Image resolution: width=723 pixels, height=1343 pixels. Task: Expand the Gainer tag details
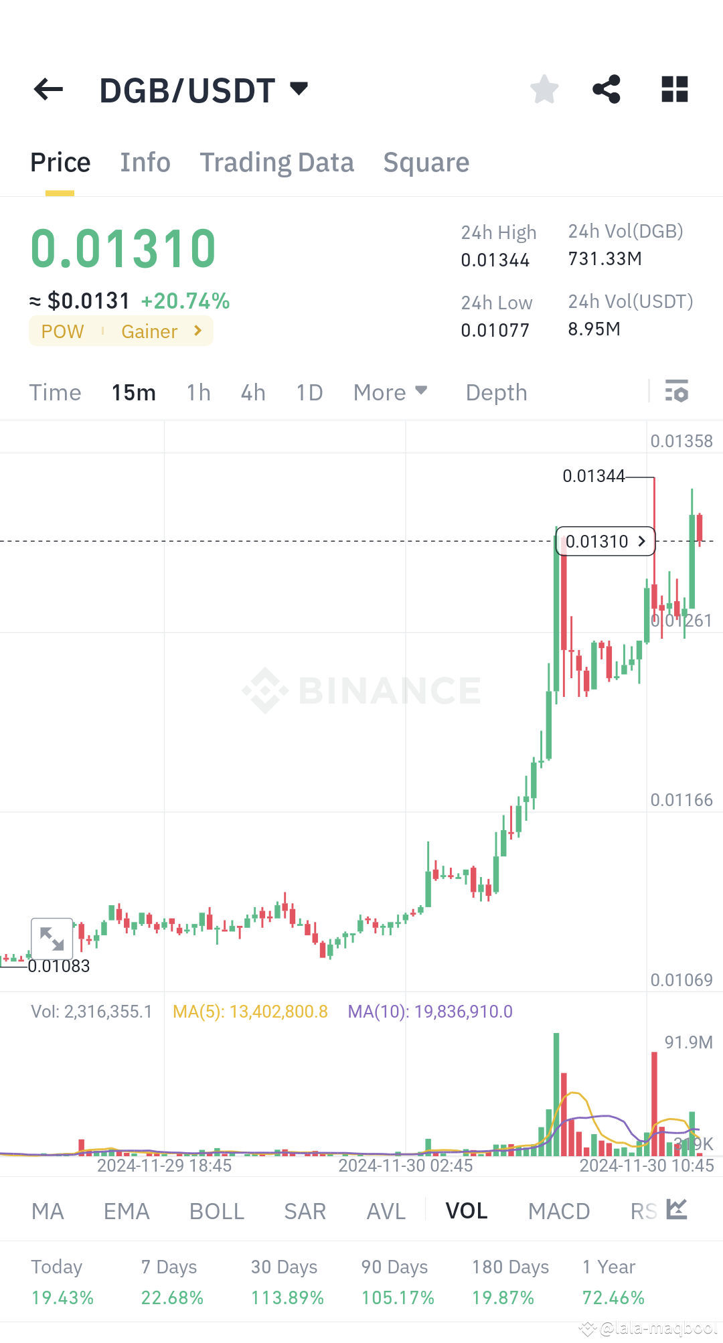[x=159, y=331]
